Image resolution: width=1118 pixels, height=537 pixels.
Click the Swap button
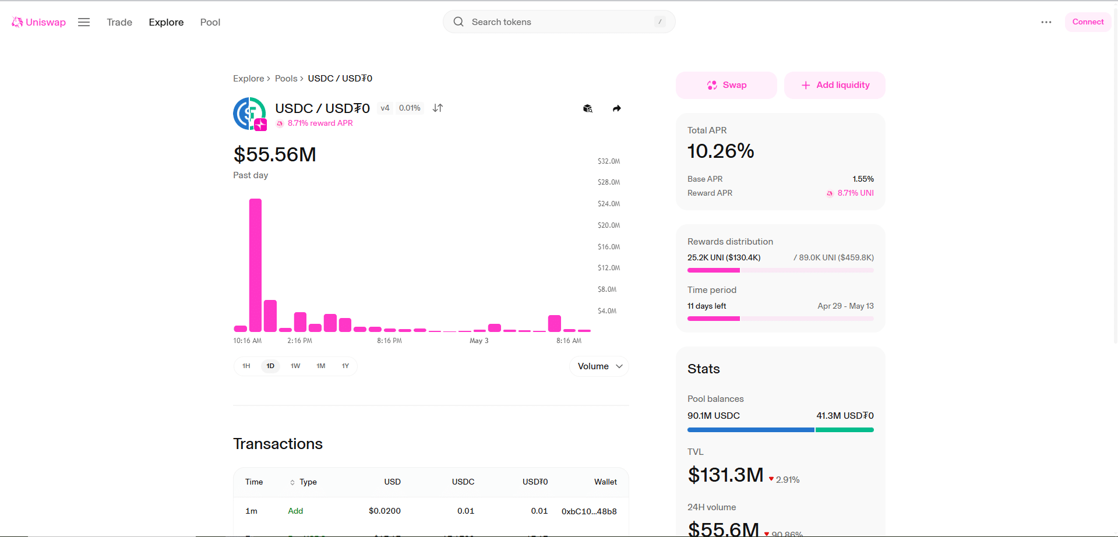726,85
